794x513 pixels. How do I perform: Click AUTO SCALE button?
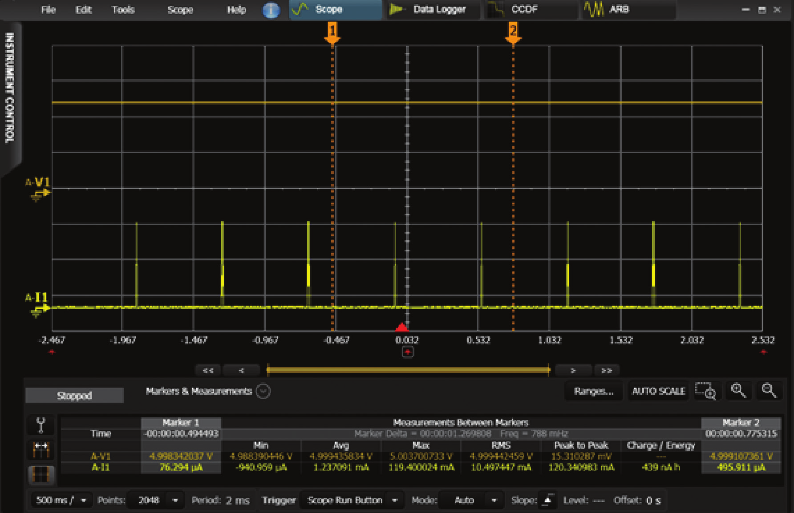point(658,392)
